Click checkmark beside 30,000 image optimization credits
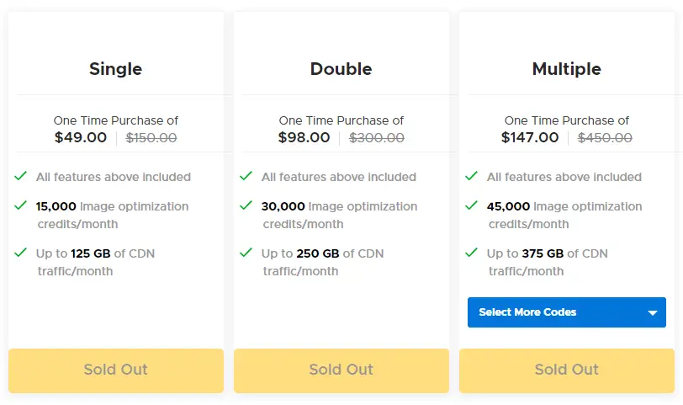The height and width of the screenshot is (405, 683). coord(246,205)
